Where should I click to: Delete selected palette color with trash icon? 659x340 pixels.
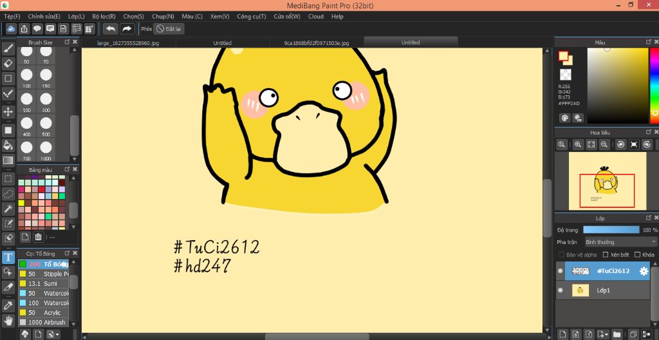point(38,237)
